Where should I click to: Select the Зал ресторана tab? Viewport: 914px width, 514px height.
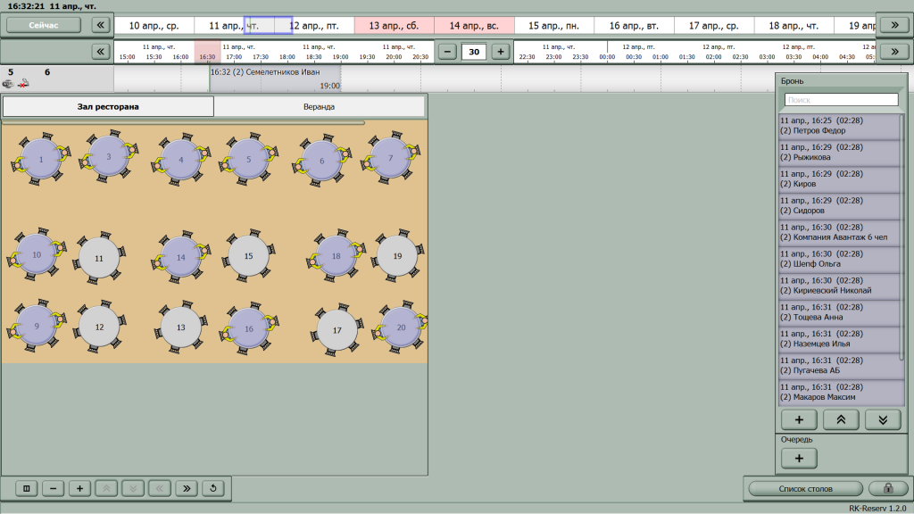tap(108, 107)
